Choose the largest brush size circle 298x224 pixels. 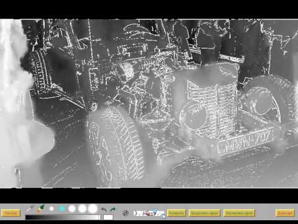coord(93,208)
